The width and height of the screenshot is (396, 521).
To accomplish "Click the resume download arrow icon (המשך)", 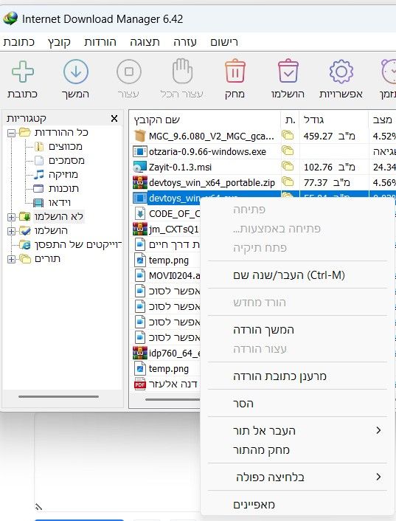I will tap(76, 72).
